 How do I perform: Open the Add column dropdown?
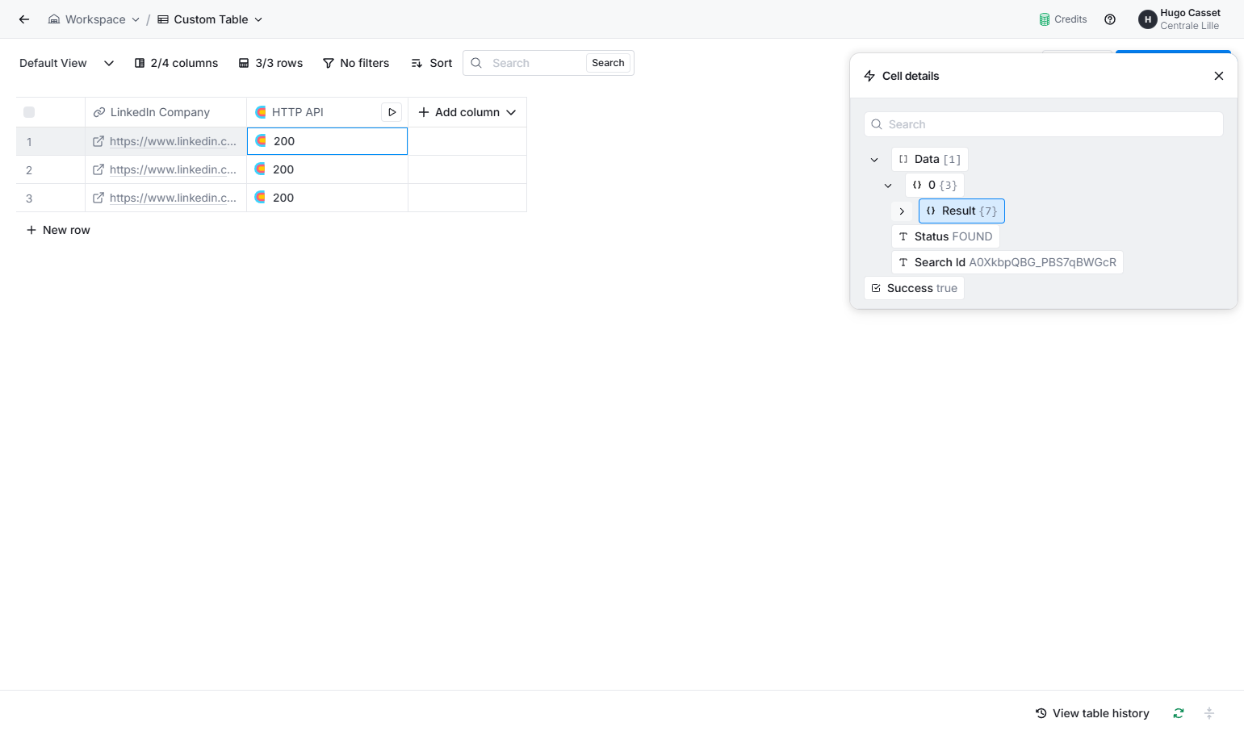pos(467,112)
